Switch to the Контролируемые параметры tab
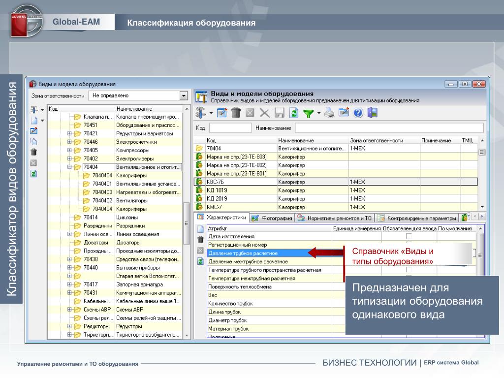 pyautogui.click(x=417, y=218)
